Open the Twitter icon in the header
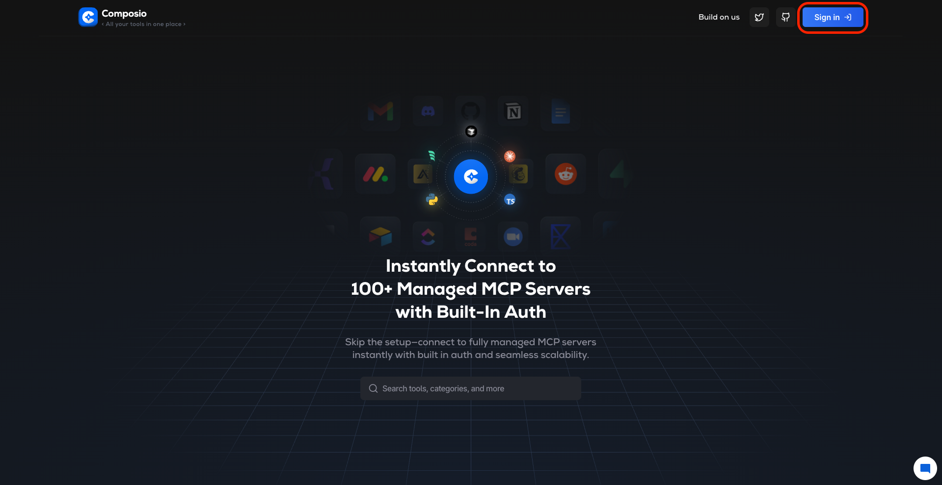Viewport: 942px width, 485px height. [x=759, y=17]
